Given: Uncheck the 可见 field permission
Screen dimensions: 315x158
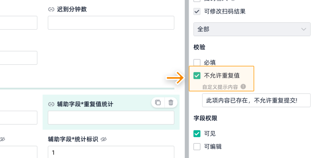Looking at the screenshot, I should (x=197, y=134).
